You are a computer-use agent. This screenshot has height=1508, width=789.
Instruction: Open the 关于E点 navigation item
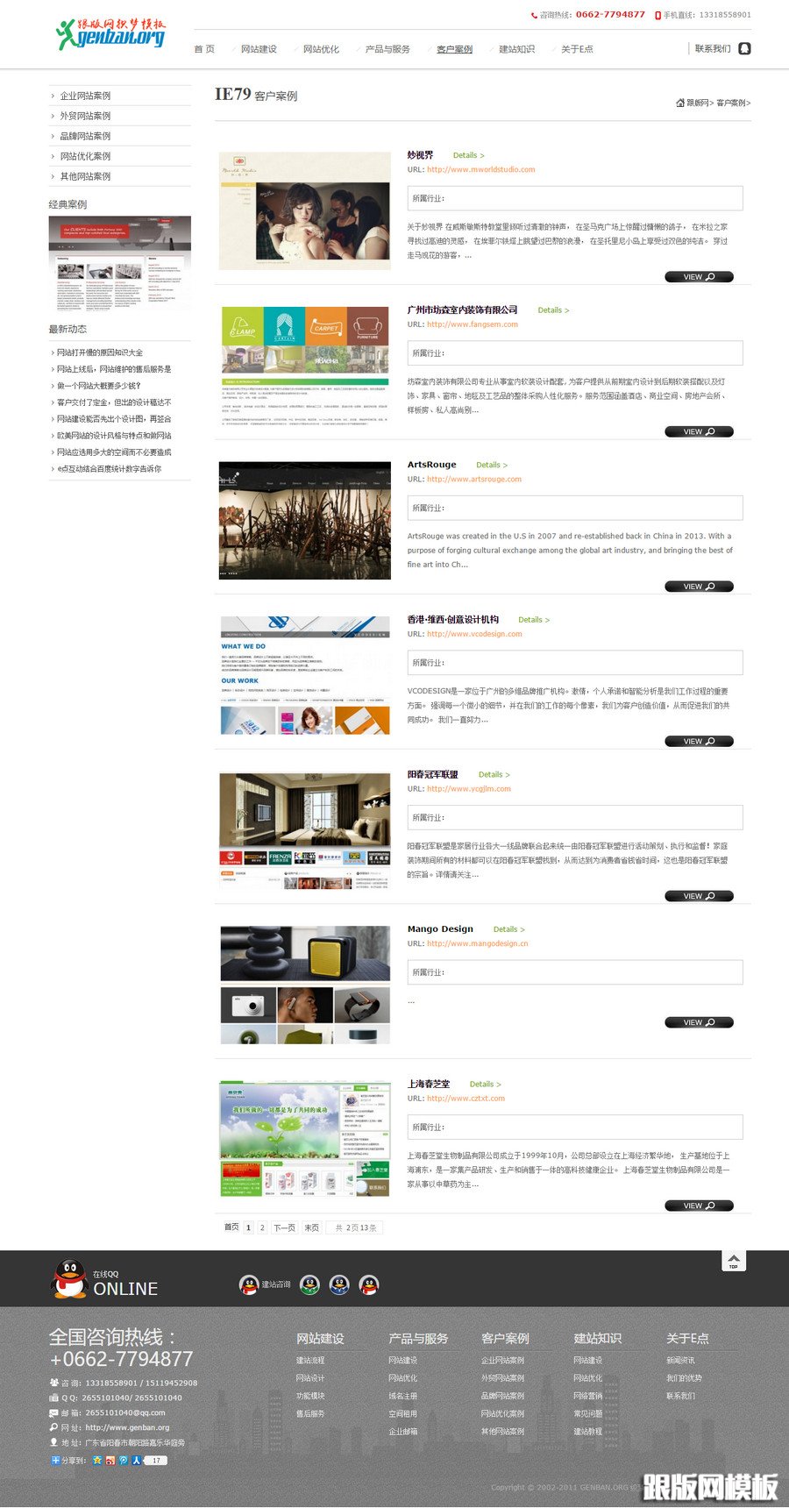pos(577,49)
